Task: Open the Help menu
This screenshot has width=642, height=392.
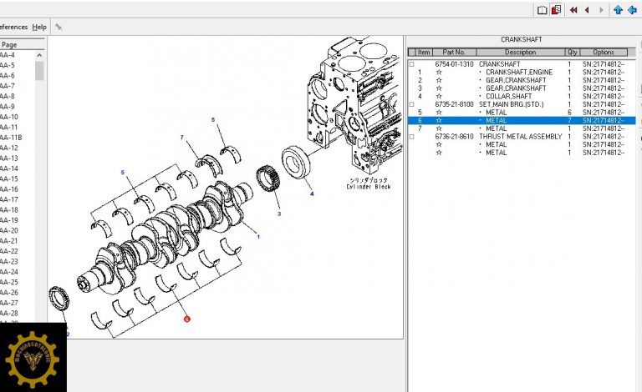Action: [39, 27]
